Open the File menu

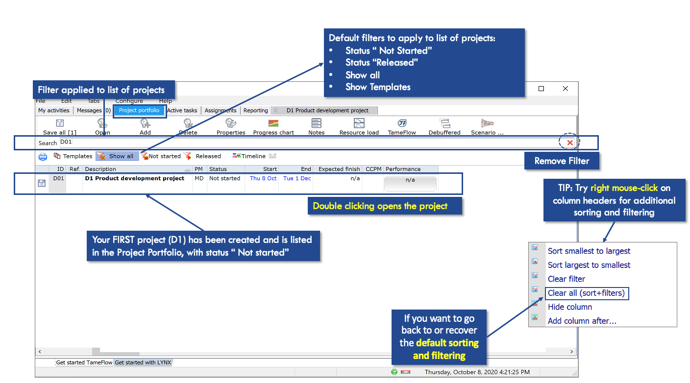tap(41, 101)
